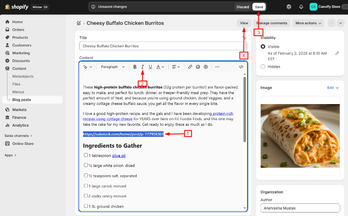Check the ground chicken ingredient checkbox
The height and width of the screenshot is (216, 348).
(x=86, y=206)
